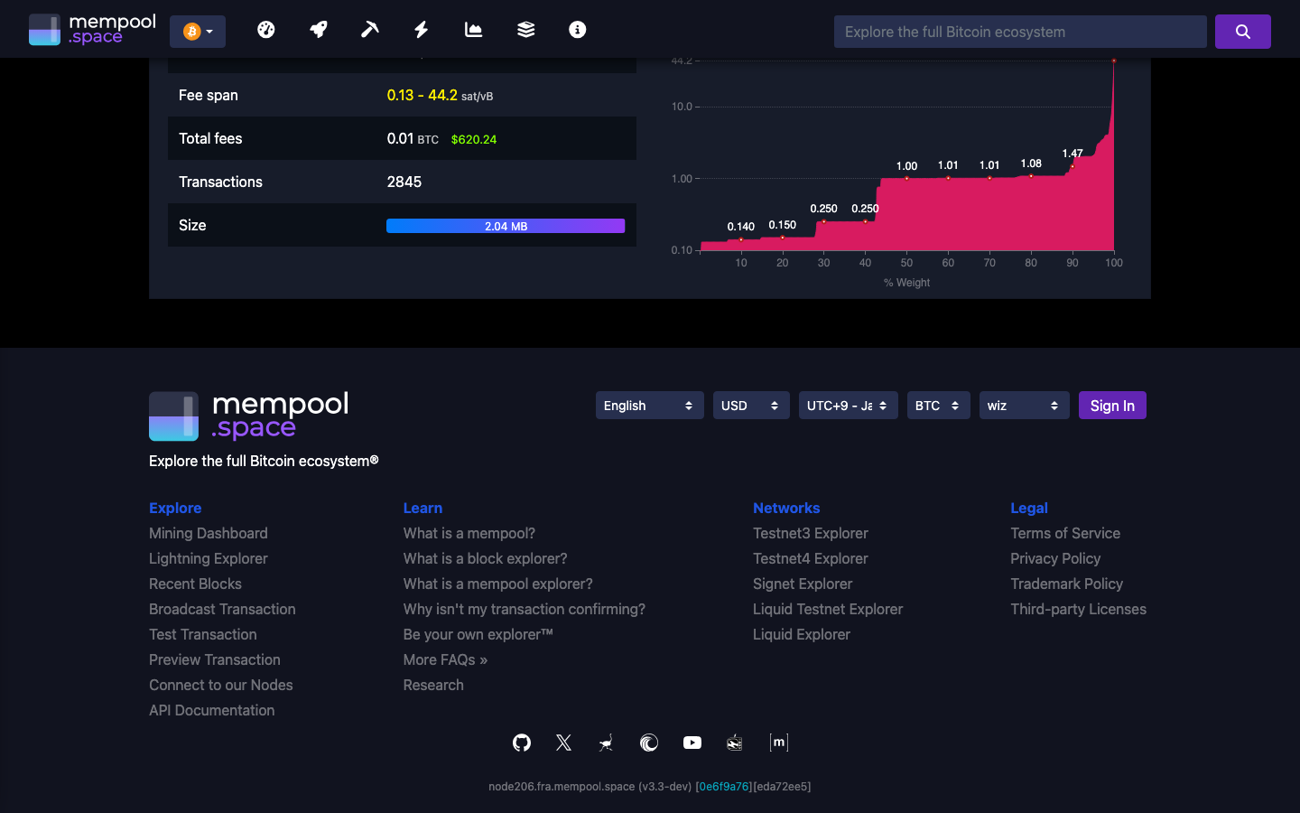
Task: Open the Testnet4 Explorer link
Action: [810, 558]
